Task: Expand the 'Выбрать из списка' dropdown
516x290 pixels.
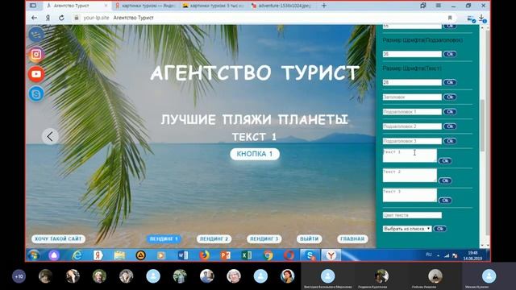Action: tap(407, 229)
